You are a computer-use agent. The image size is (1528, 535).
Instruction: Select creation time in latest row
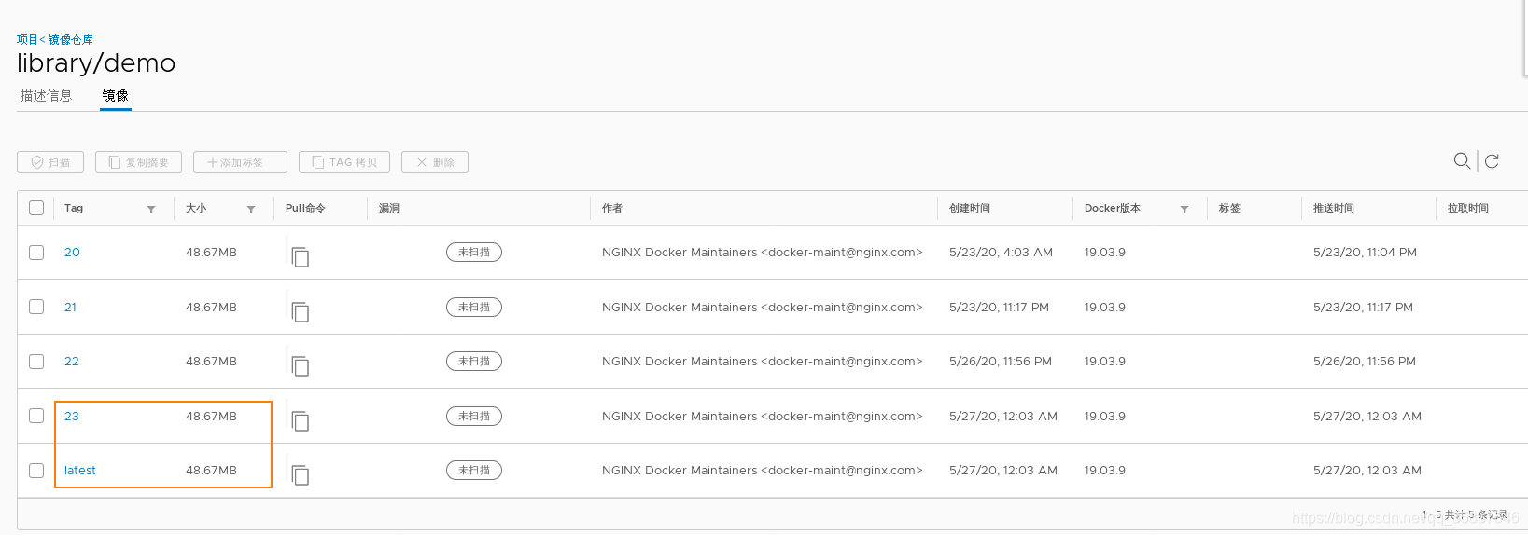pyautogui.click(x=1003, y=471)
